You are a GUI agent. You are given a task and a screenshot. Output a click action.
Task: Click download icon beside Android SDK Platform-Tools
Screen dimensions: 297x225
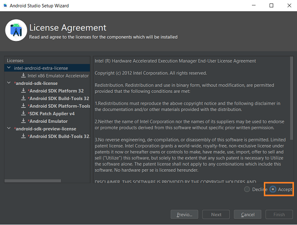point(23,106)
